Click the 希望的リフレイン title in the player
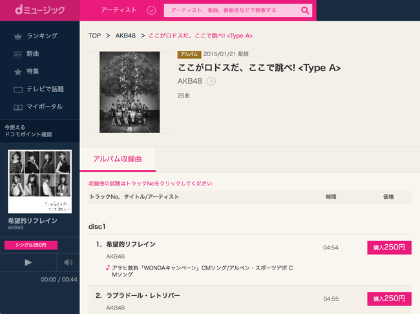Screen dimensions: 420x314 point(32,220)
